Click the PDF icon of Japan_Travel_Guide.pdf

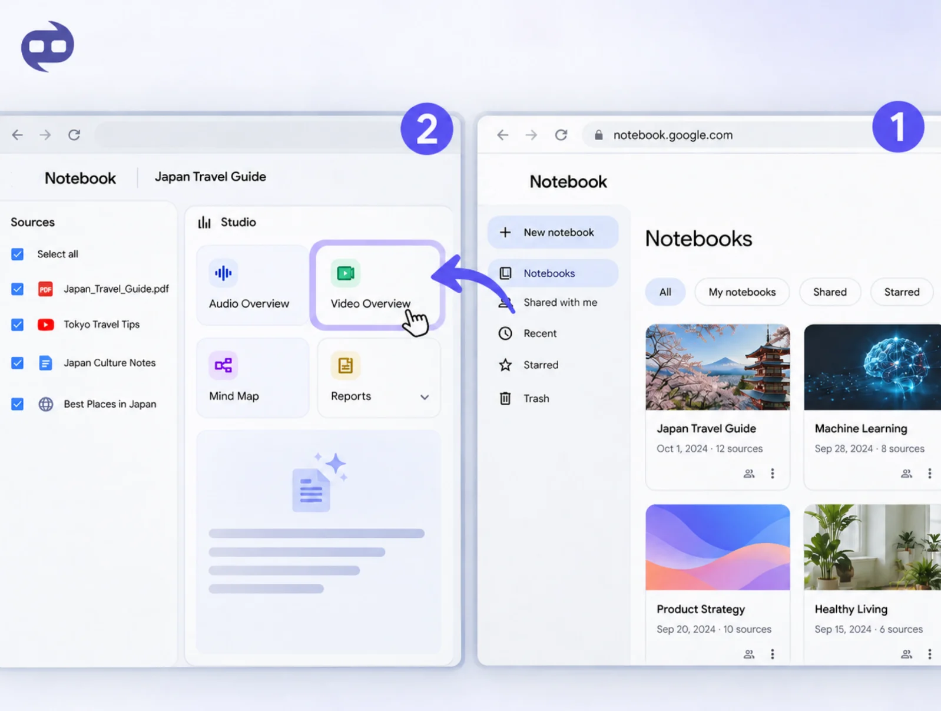click(45, 289)
